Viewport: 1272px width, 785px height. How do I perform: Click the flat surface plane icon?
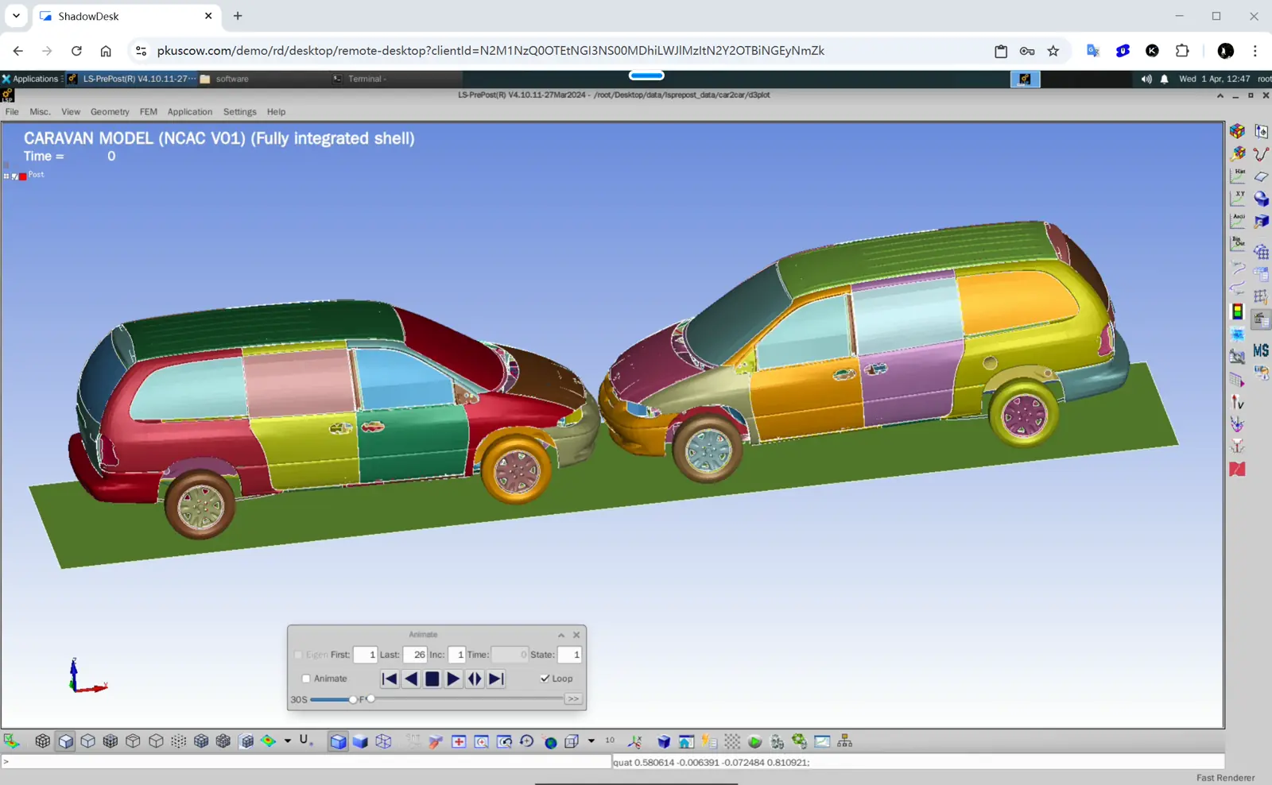pyautogui.click(x=1261, y=176)
